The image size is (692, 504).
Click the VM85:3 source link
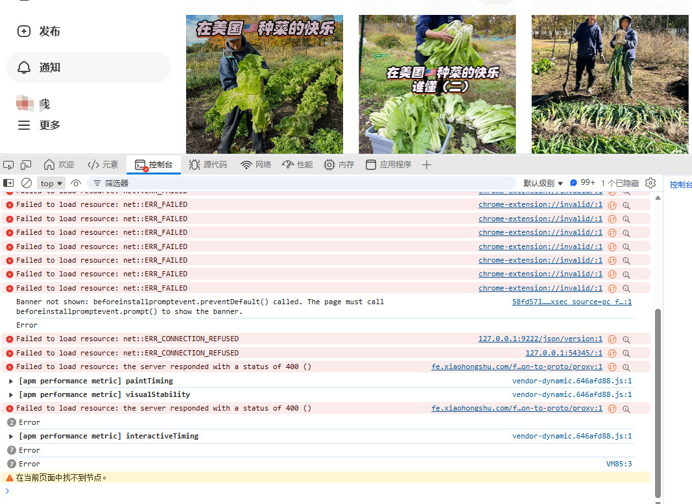pos(619,464)
